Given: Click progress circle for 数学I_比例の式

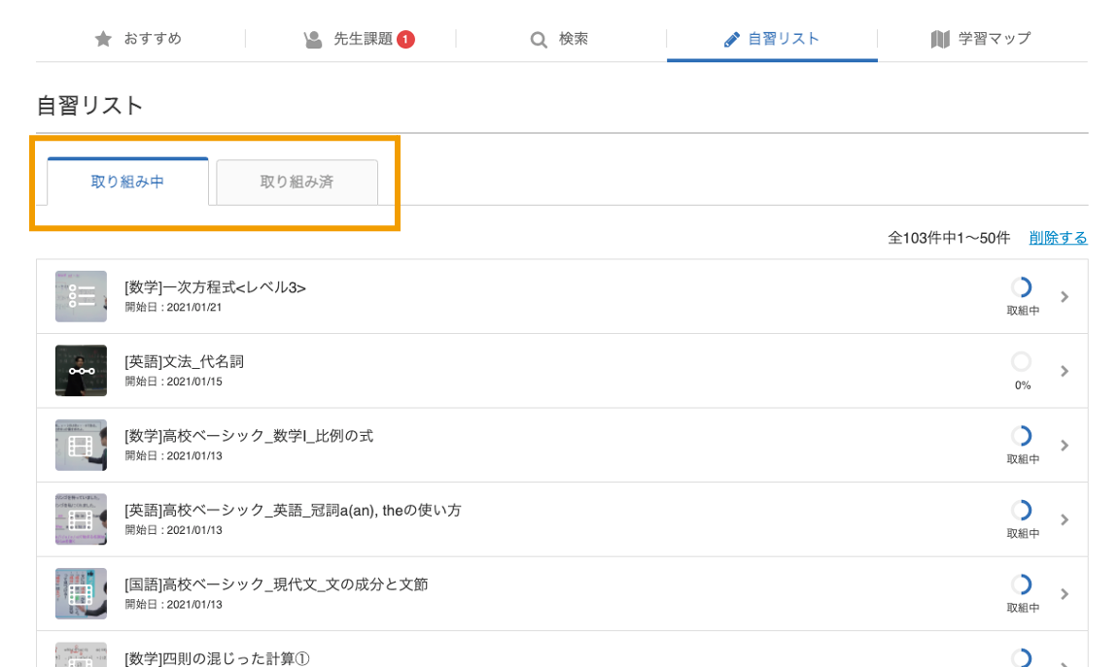Looking at the screenshot, I should click(x=1022, y=436).
